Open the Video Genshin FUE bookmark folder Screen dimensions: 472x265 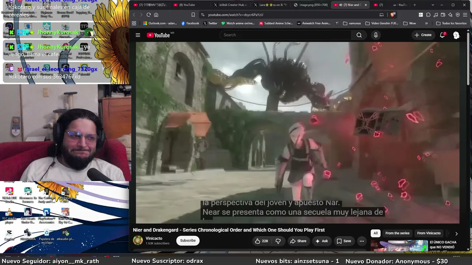tap(382, 23)
